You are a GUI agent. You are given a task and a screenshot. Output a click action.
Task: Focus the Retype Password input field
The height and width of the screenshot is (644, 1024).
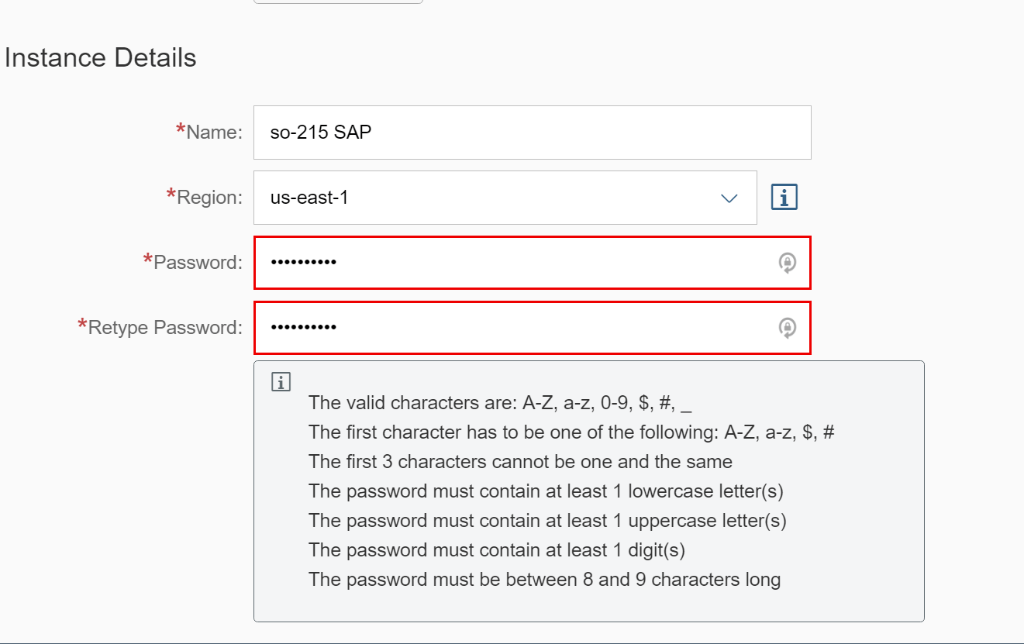512,328
